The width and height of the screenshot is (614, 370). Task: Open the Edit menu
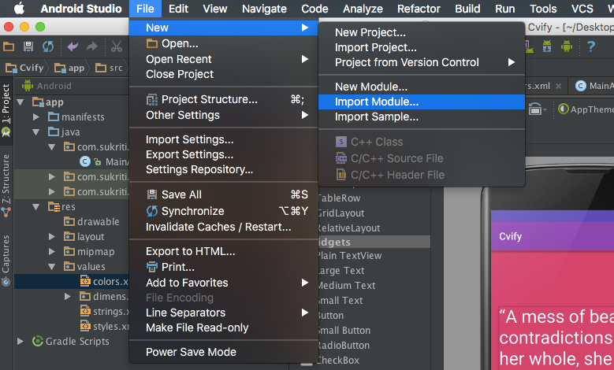coord(179,8)
